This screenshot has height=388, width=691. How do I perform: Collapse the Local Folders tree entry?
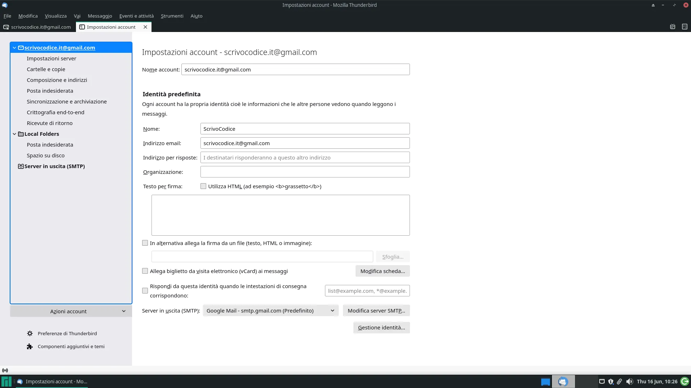[x=14, y=134]
